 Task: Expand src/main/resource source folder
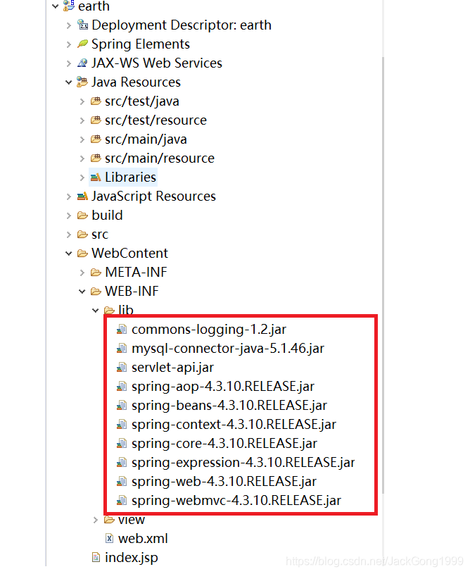[x=82, y=159]
